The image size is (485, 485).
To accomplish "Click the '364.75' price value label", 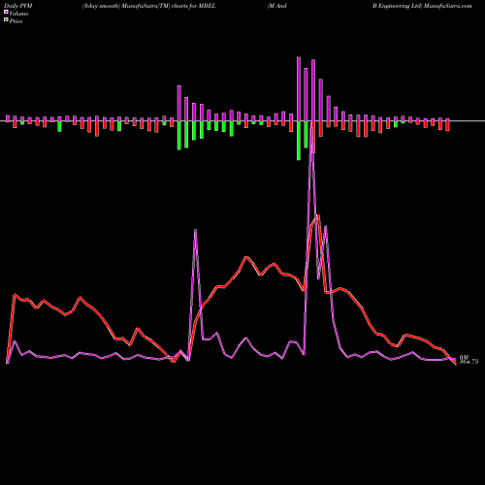I will (469, 362).
